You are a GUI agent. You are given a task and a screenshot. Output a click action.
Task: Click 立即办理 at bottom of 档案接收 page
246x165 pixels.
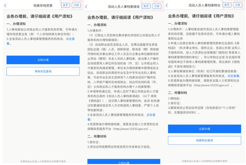123,162
